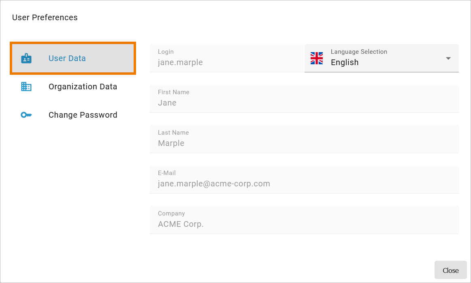Click the building icon beside Organization Data
The width and height of the screenshot is (471, 283).
[x=26, y=87]
